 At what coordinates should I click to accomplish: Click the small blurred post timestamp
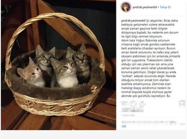[x=128, y=115]
